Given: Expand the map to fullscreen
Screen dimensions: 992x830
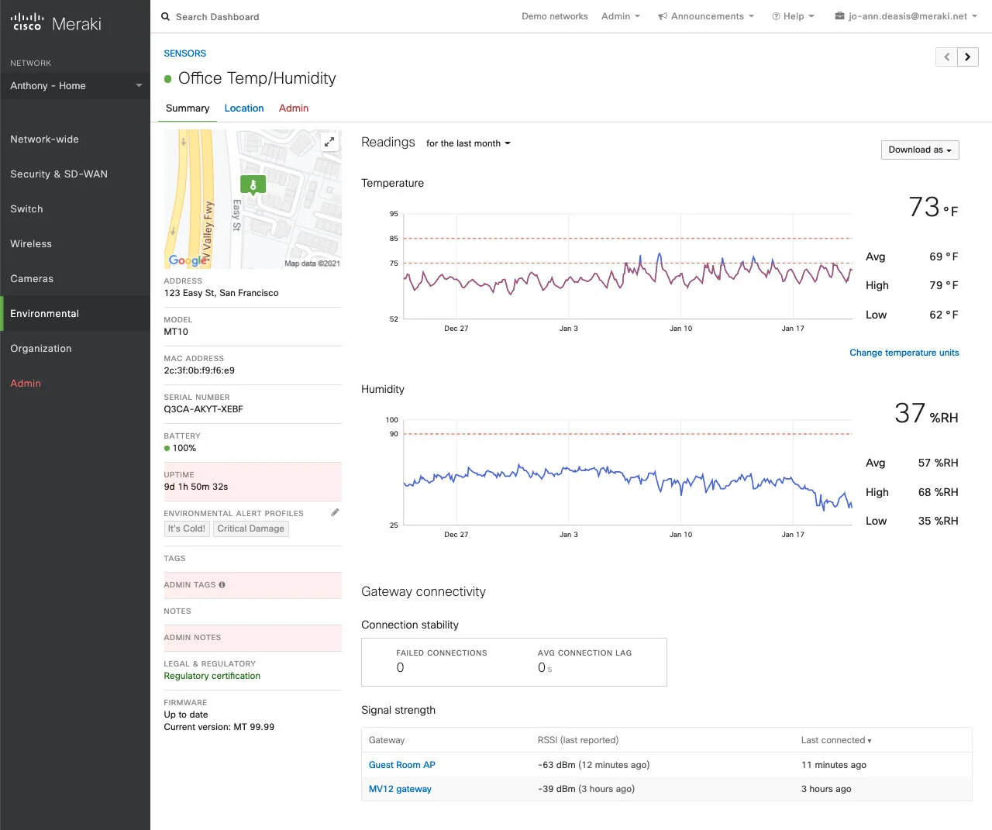Looking at the screenshot, I should pos(329,142).
